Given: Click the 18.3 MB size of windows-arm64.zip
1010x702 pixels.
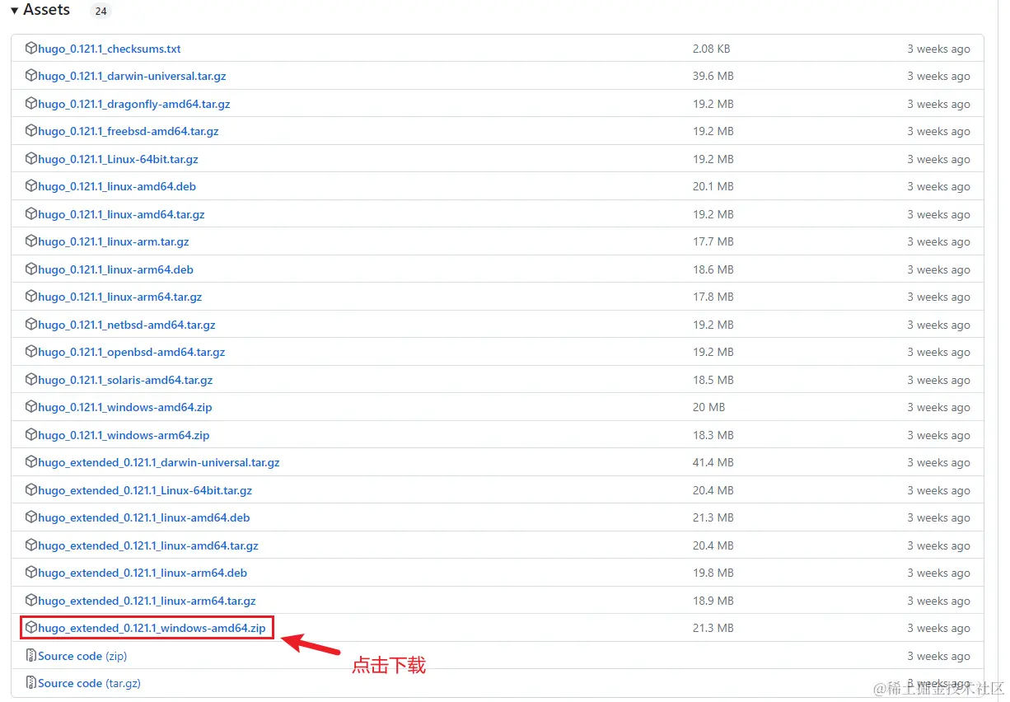Looking at the screenshot, I should (x=713, y=435).
